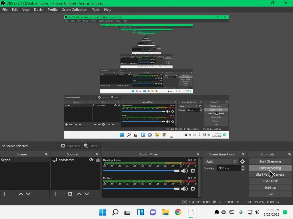Viewport: 293px width, 219px height.
Task: Move source up in Sources list
Action: (79, 194)
